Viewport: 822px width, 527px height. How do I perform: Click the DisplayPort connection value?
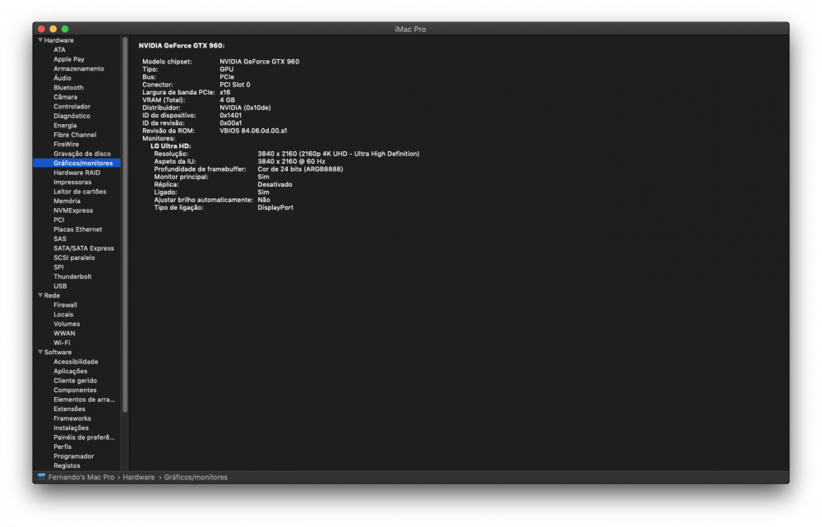tap(275, 208)
